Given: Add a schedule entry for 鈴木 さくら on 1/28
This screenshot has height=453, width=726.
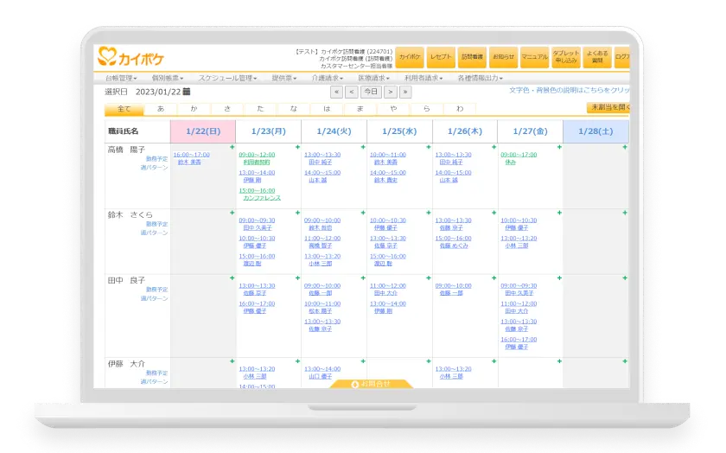Looking at the screenshot, I should click(x=625, y=213).
